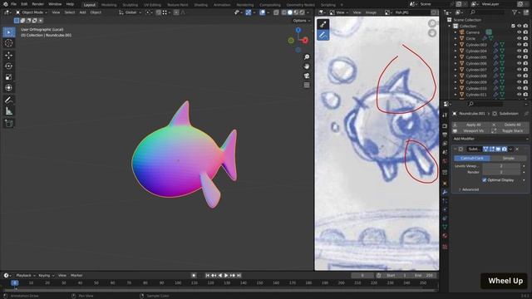
Task: Switch to the Modeling workspace tab
Action: (109, 5)
